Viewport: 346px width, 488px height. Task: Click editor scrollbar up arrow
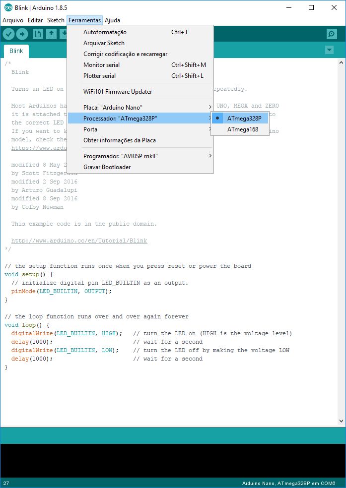(341, 63)
